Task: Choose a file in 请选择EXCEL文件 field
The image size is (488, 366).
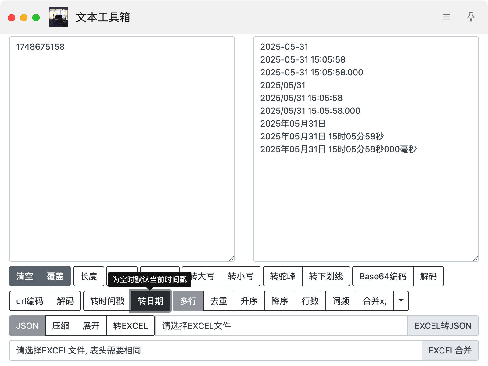Action: click(x=281, y=326)
